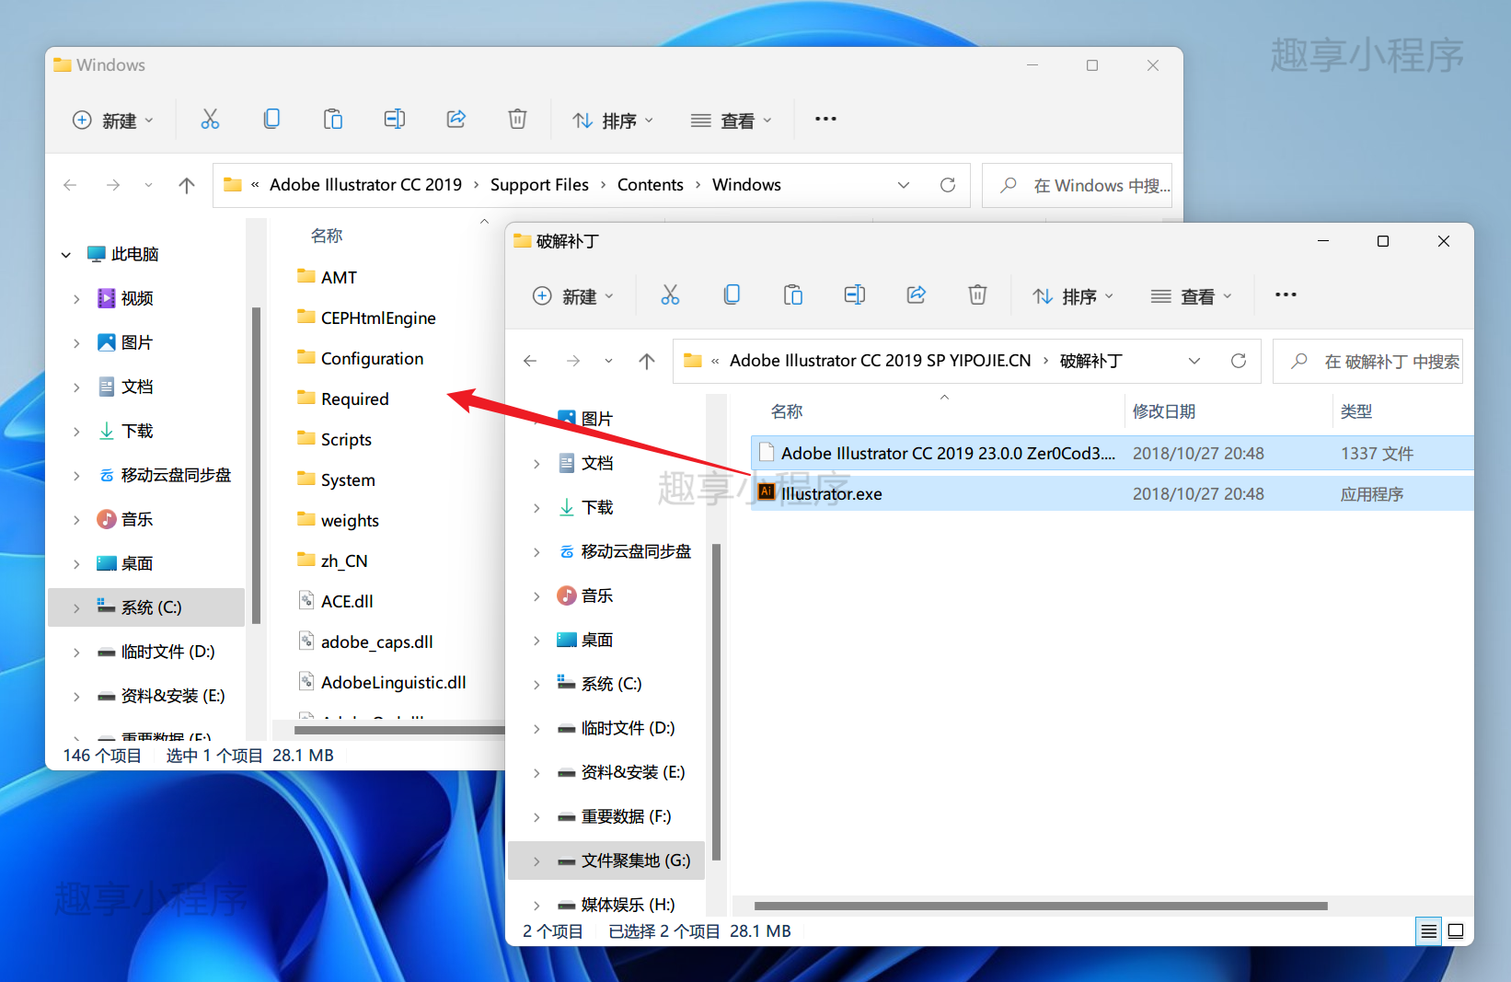Click horizontal scrollbar in 破解补丁 file list
The height and width of the screenshot is (982, 1511).
click(x=1041, y=906)
